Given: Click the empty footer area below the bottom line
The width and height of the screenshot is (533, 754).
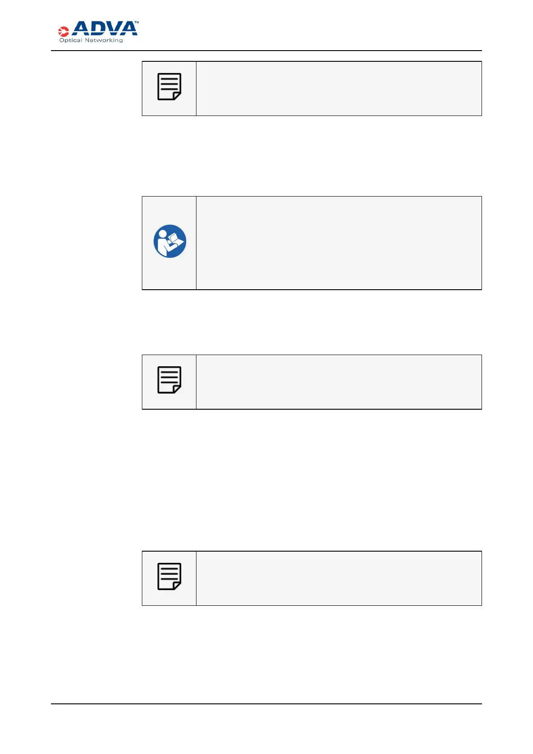Looking at the screenshot, I should pyautogui.click(x=266, y=729).
